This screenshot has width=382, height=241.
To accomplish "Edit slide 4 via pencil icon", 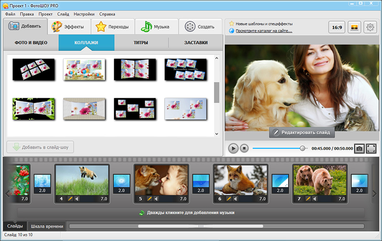I will tap(70, 199).
